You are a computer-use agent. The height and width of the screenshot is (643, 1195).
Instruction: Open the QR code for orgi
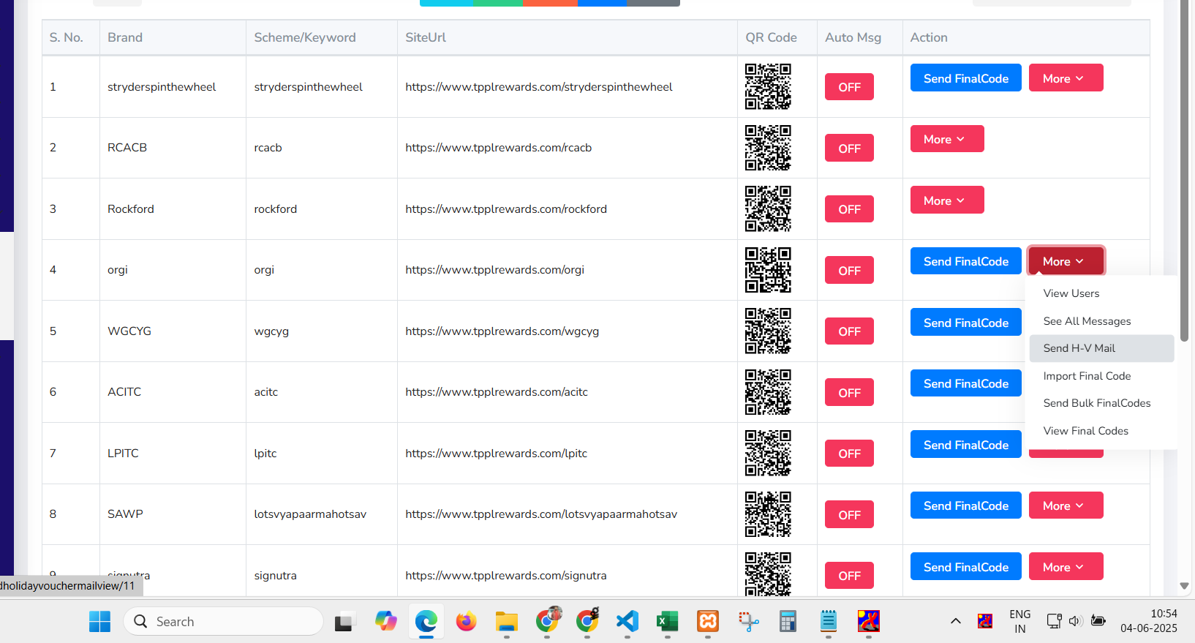767,270
